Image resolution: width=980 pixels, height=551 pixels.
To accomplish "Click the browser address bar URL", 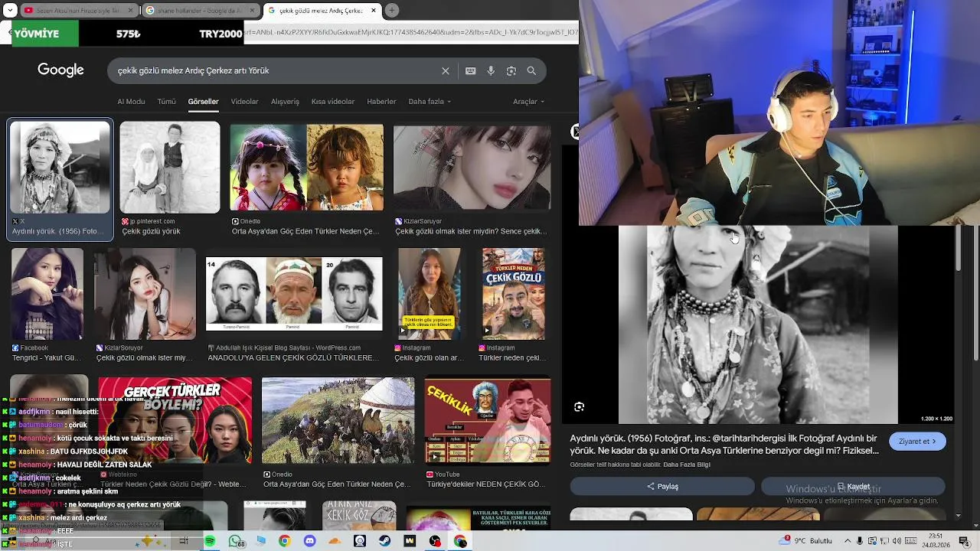I will 410,34.
